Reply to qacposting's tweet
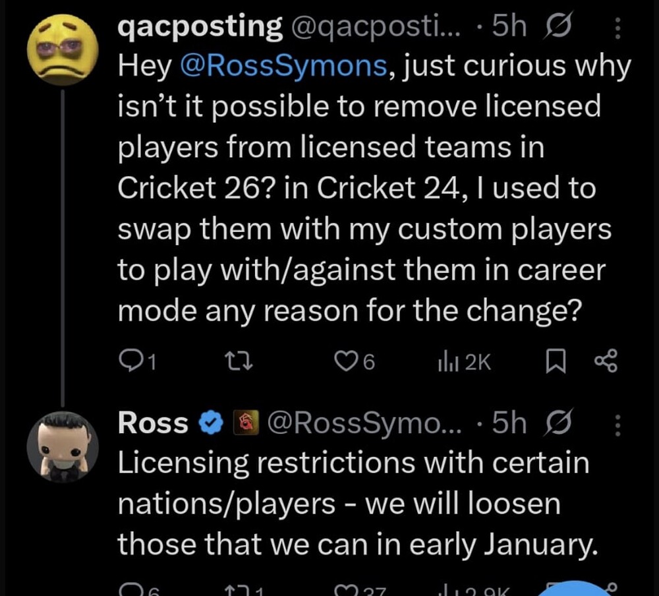659x596 pixels. 136,361
